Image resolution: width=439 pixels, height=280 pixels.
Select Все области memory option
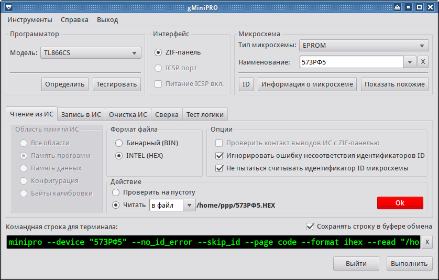[x=24, y=143]
